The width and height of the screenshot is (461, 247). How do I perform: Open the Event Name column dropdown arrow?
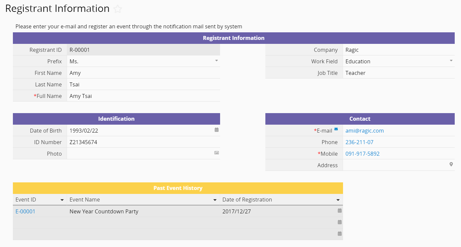pyautogui.click(x=215, y=200)
